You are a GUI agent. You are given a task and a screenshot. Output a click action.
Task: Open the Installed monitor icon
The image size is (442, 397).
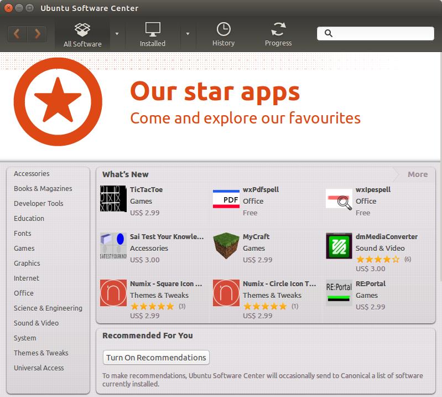click(x=152, y=29)
